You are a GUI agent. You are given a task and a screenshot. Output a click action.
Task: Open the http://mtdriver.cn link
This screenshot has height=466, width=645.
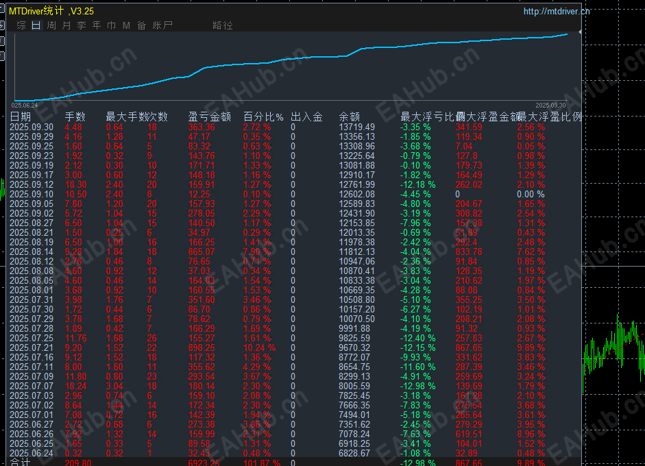click(x=556, y=12)
